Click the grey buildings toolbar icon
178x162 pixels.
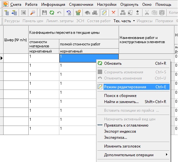[x=95, y=13]
